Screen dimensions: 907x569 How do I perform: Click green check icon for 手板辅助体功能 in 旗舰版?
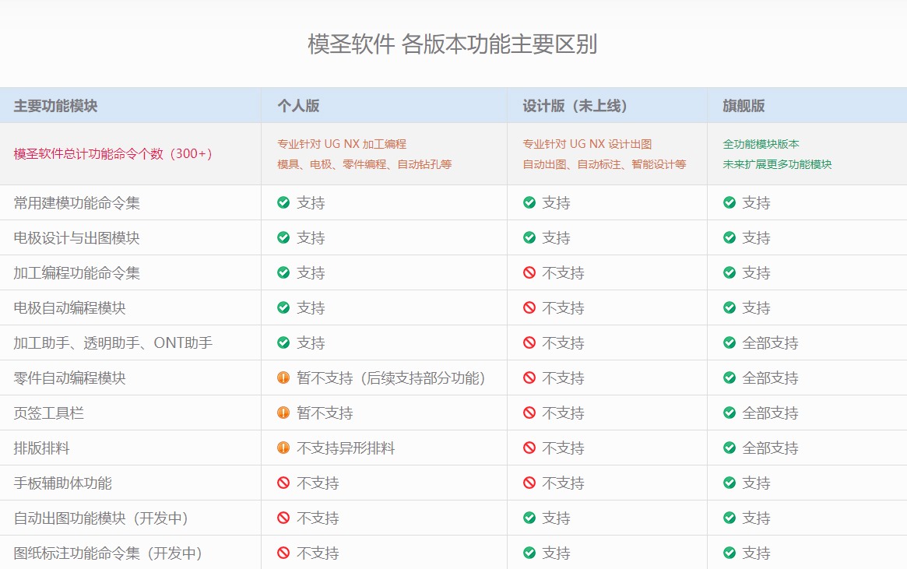[x=729, y=483]
